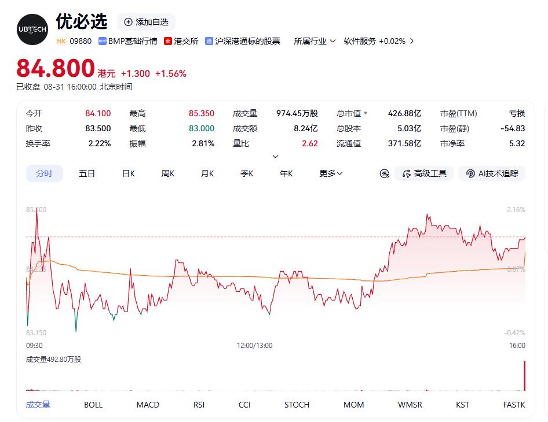The height and width of the screenshot is (422, 548).
Task: Select the 成交量 indicator tab
Action: [38, 405]
